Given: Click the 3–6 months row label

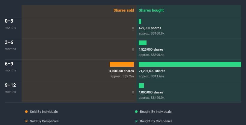Looking at the screenshot, I should pyautogui.click(x=10, y=45).
